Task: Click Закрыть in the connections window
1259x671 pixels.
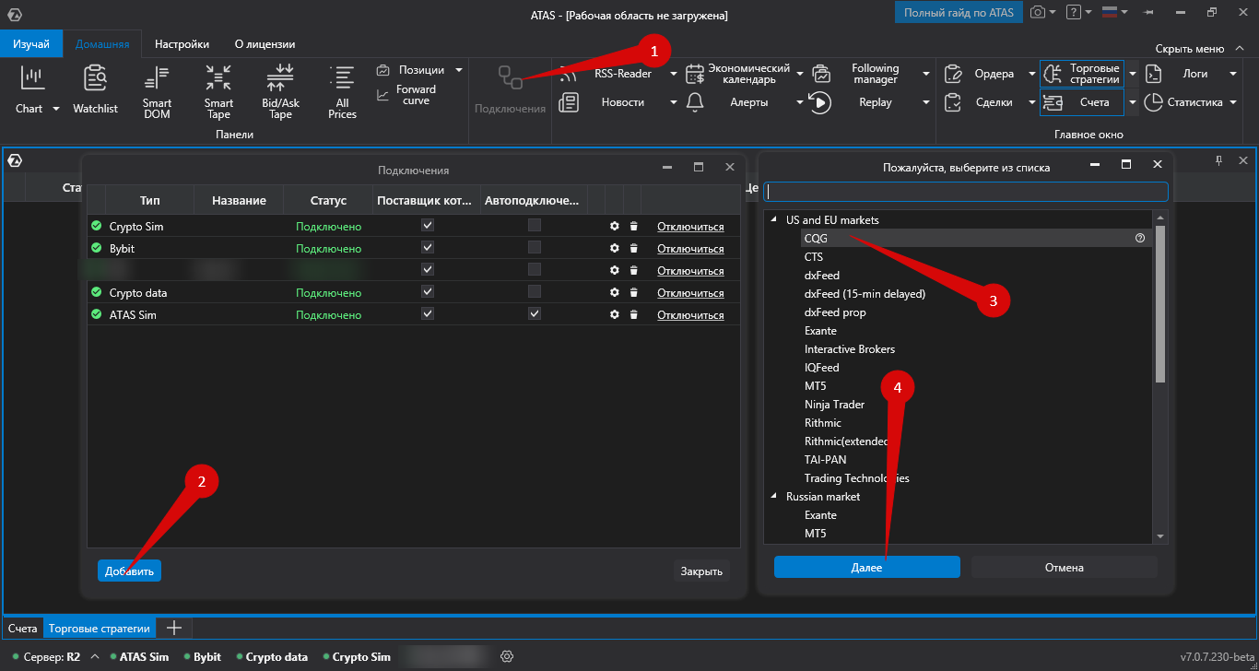Action: tap(701, 571)
